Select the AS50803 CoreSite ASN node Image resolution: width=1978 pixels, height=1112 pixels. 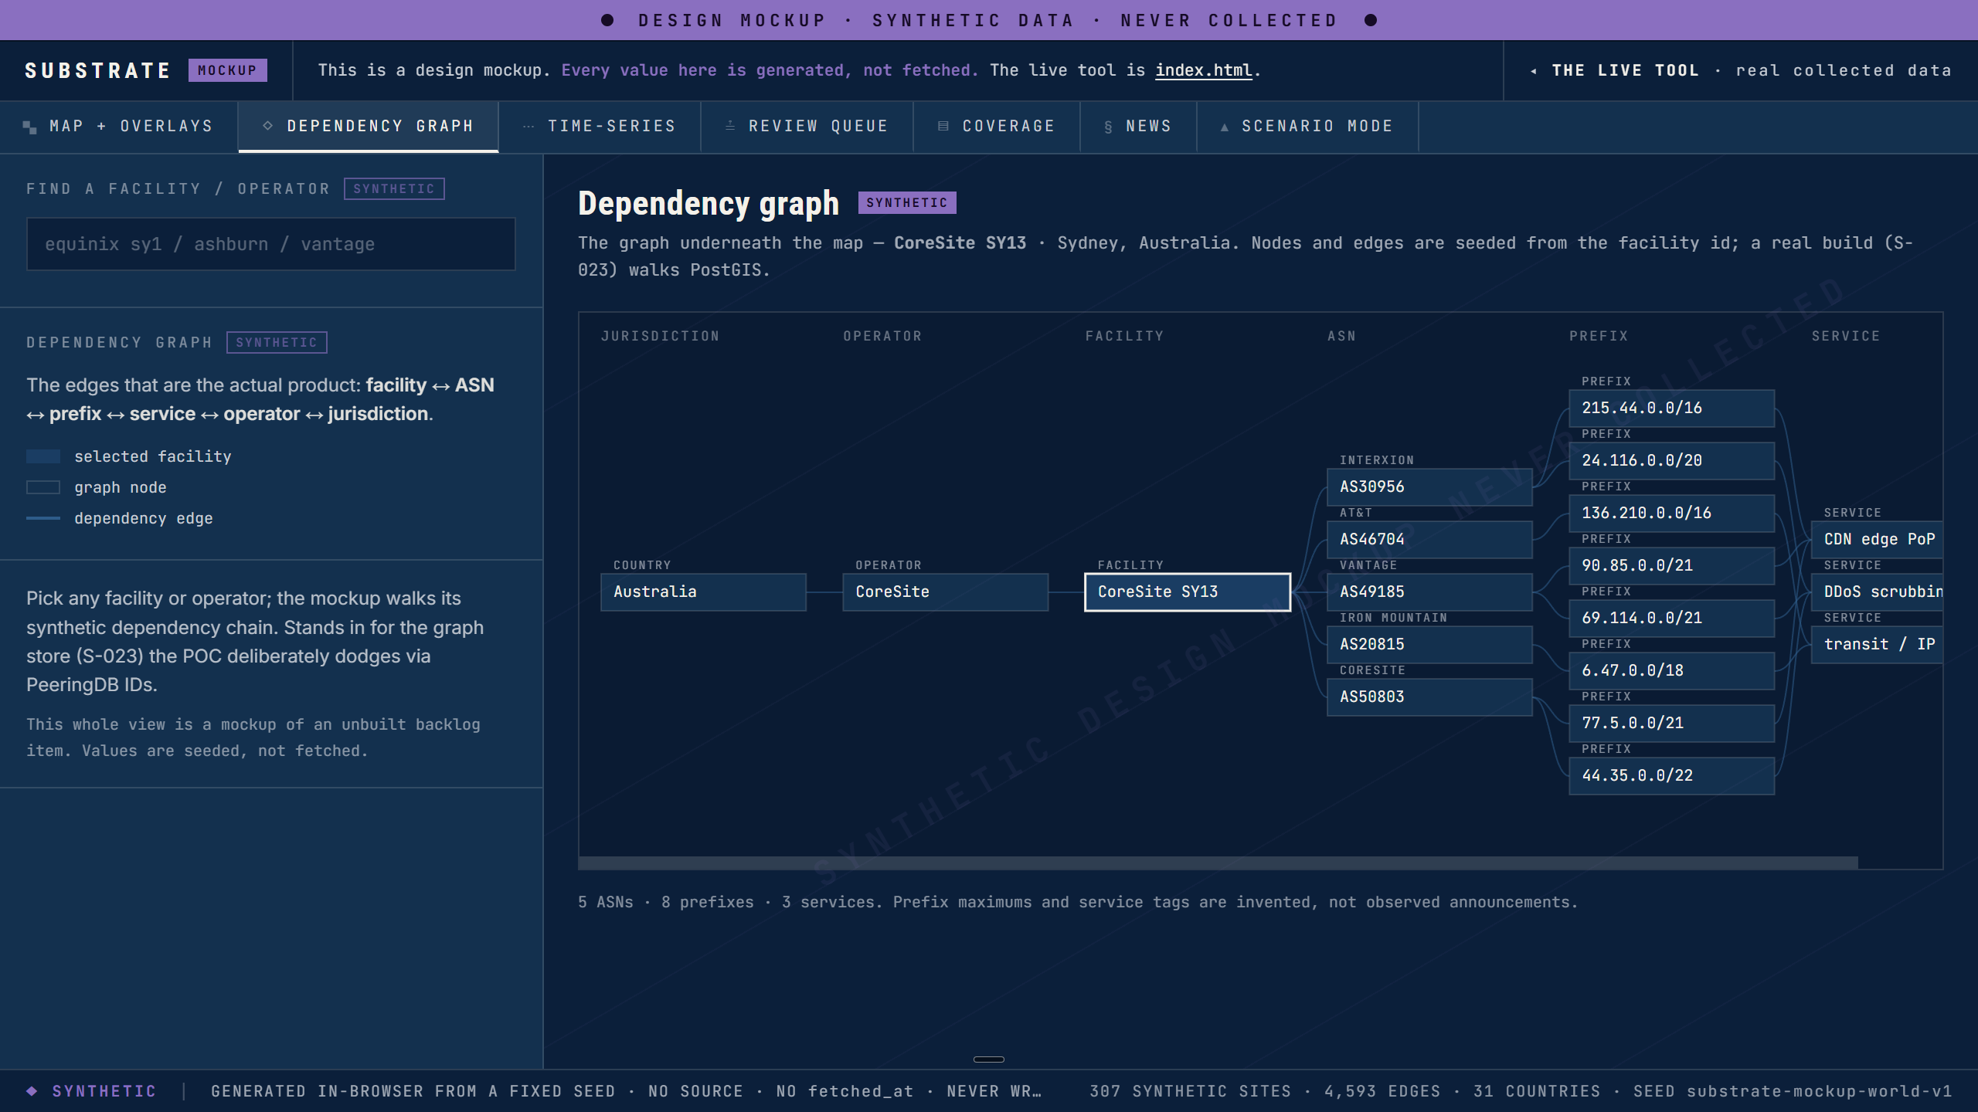(x=1430, y=697)
